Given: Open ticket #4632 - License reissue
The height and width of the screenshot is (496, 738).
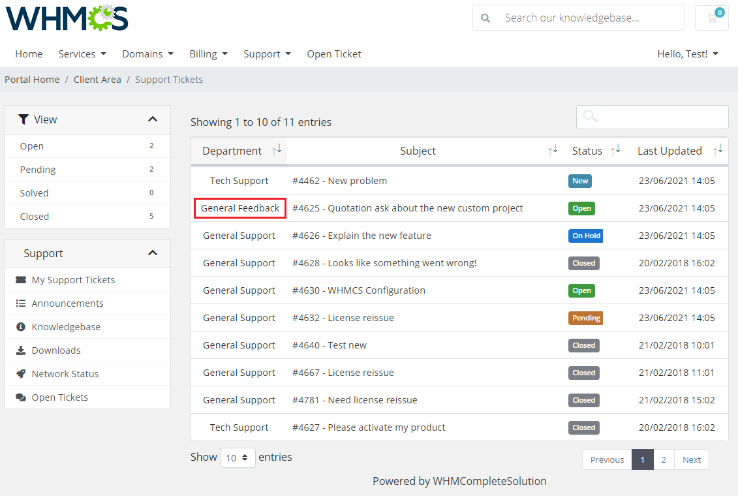Looking at the screenshot, I should pos(343,318).
